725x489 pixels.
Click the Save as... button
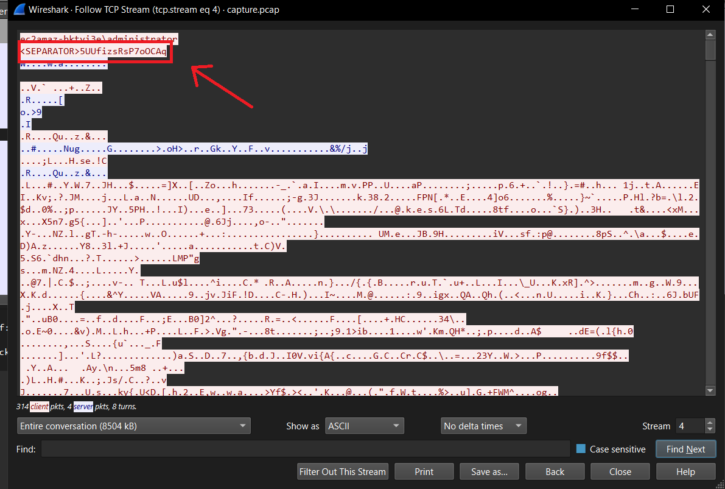tap(489, 471)
